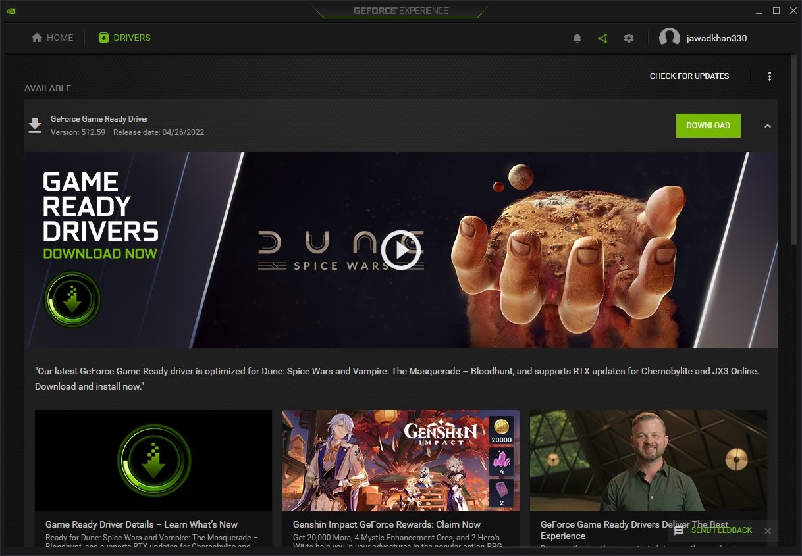Open the three-dot more options menu

[x=769, y=76]
